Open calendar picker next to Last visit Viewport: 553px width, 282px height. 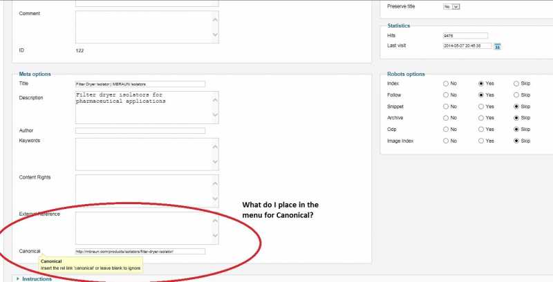point(497,46)
